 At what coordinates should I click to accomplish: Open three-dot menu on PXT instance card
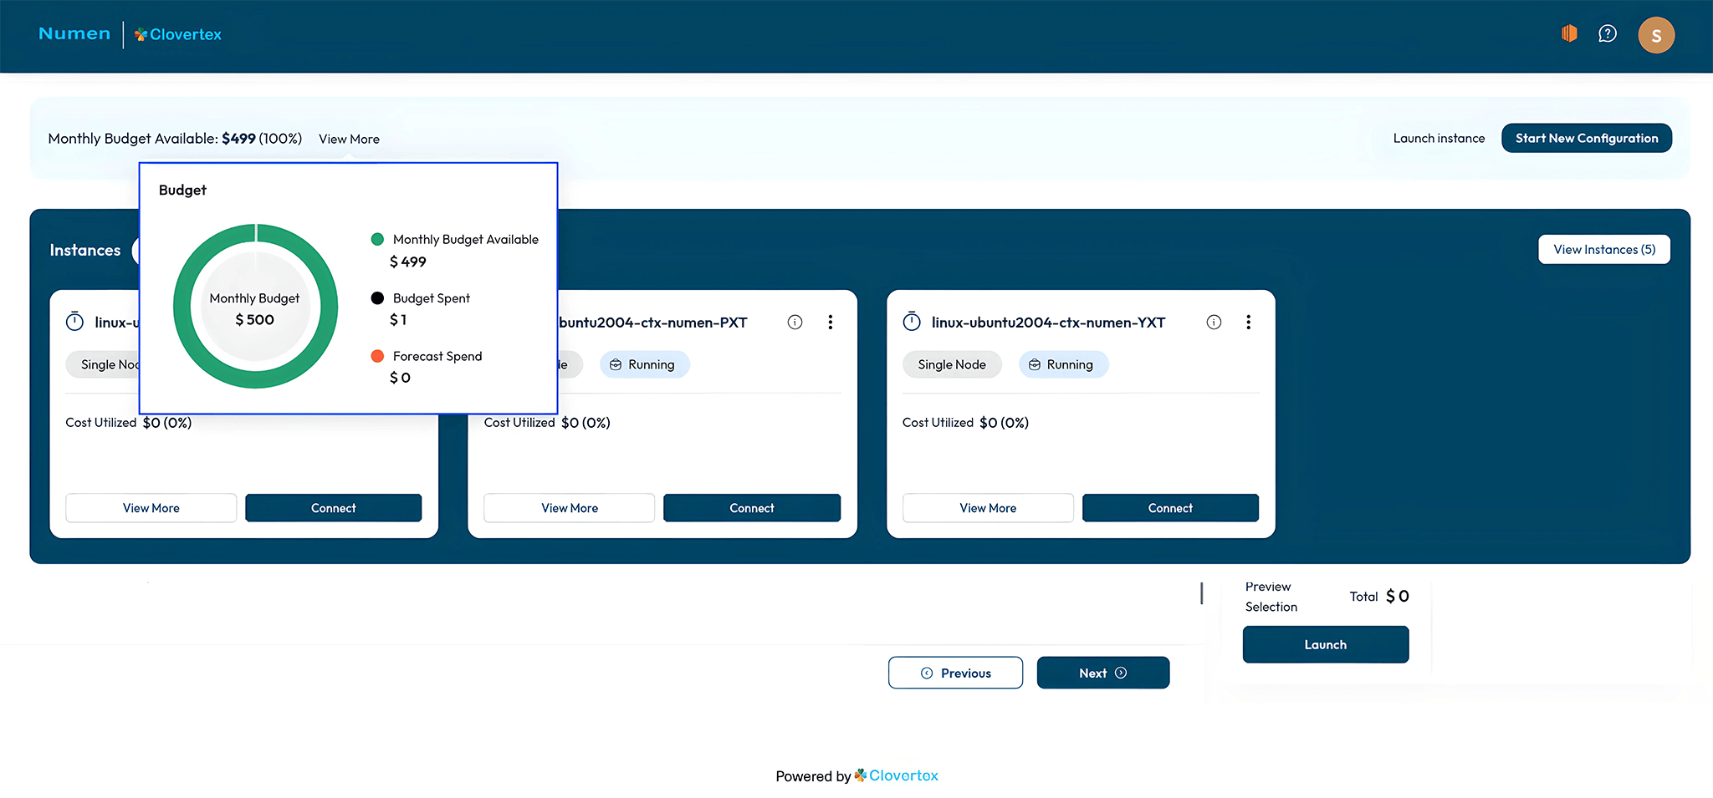pos(830,323)
